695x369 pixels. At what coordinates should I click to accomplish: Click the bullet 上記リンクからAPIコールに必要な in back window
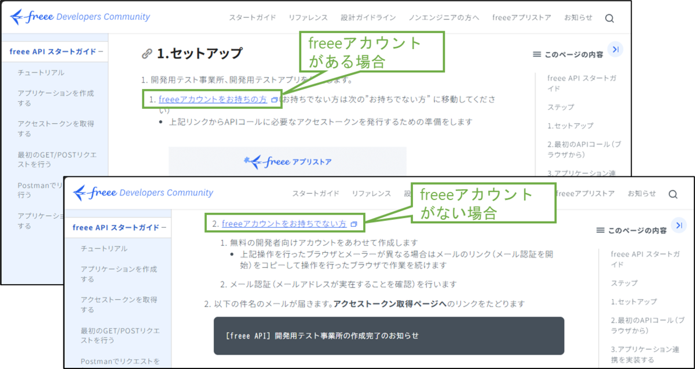[x=321, y=122]
